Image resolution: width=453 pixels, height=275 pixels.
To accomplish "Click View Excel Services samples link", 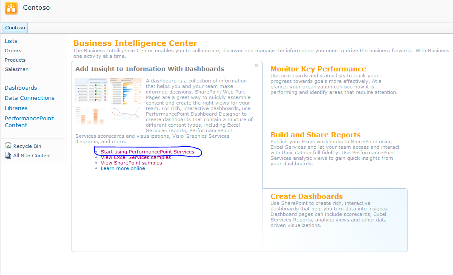I will point(136,157).
